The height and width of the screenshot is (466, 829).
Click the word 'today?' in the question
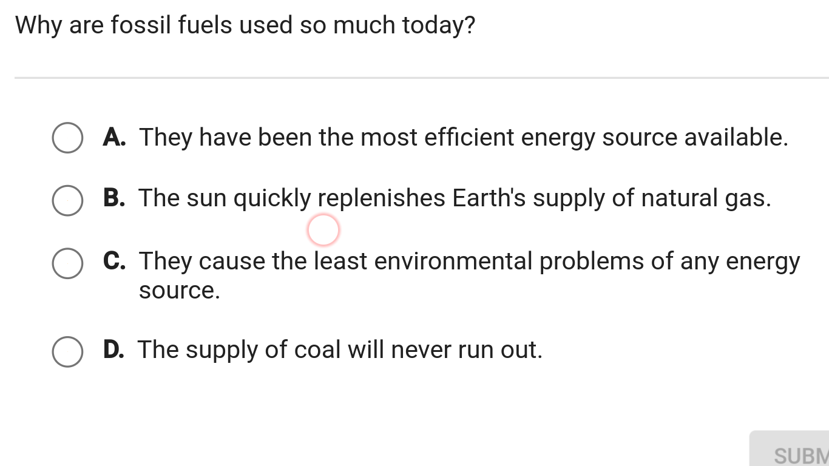point(439,26)
